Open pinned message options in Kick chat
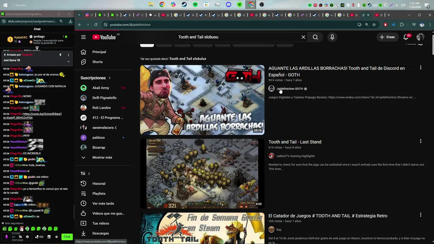The image size is (434, 244). 68,55
